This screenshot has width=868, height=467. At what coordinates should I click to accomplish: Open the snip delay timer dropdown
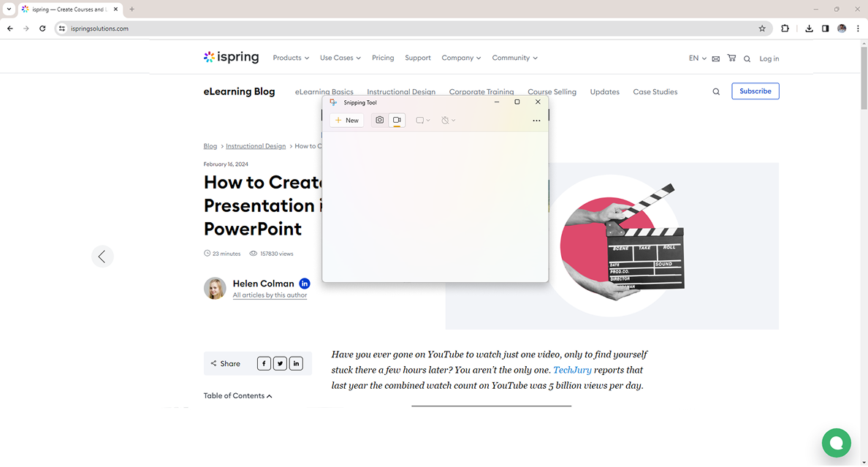[448, 120]
